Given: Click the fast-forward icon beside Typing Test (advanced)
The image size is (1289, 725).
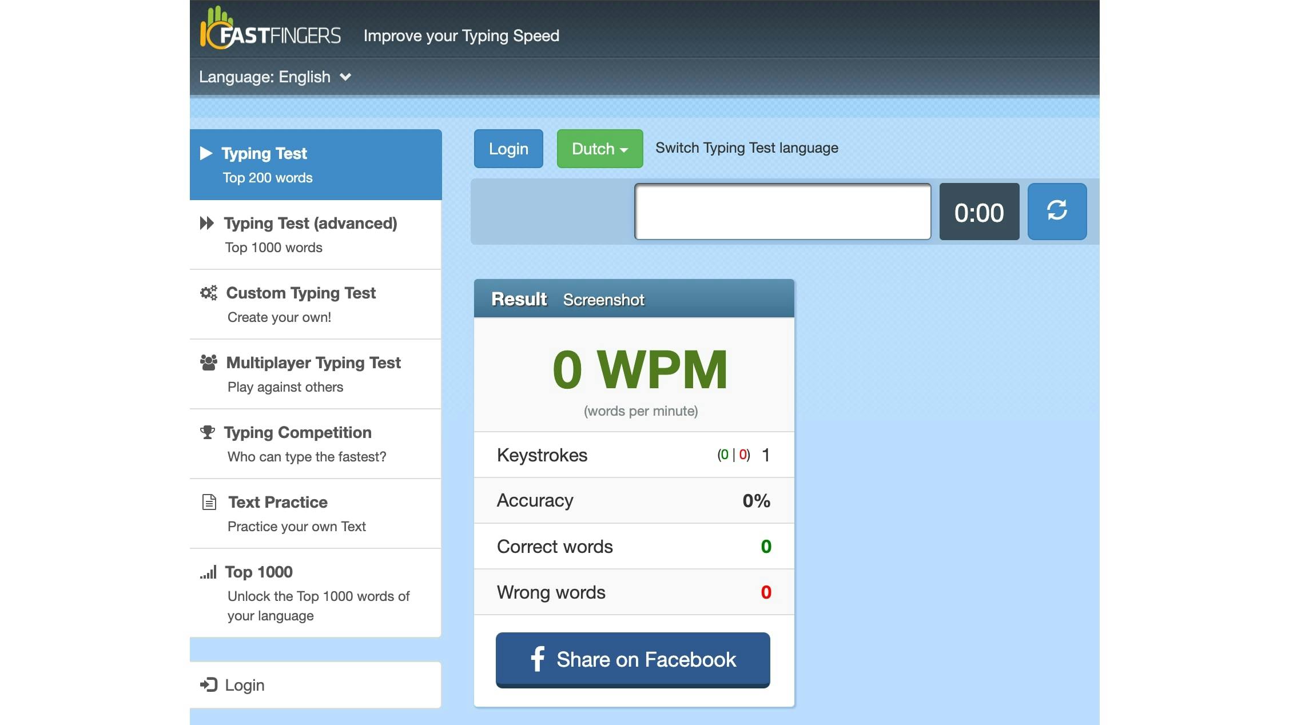Looking at the screenshot, I should (x=207, y=223).
